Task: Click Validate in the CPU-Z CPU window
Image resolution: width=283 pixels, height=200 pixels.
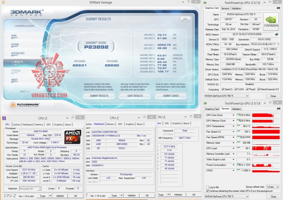Action: (x=60, y=196)
